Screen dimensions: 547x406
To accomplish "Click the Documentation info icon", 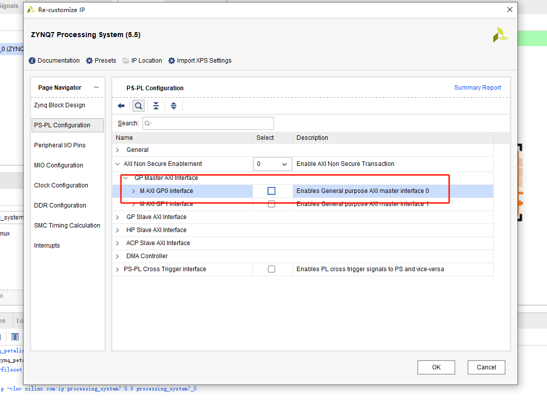I will [x=32, y=61].
